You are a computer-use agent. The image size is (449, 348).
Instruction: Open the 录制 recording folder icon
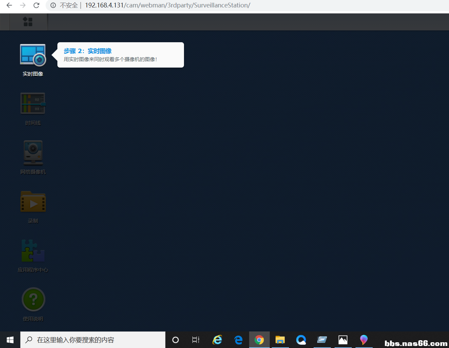(x=33, y=202)
